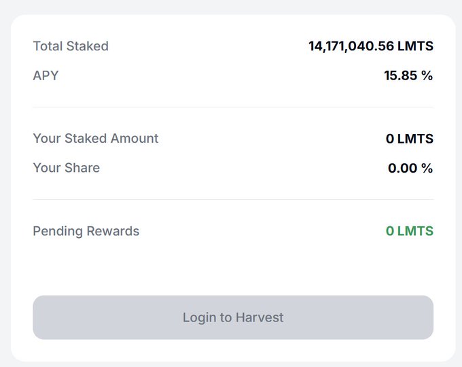This screenshot has height=367, width=462.
Task: Click the Login to Harvest button
Action: tap(233, 317)
